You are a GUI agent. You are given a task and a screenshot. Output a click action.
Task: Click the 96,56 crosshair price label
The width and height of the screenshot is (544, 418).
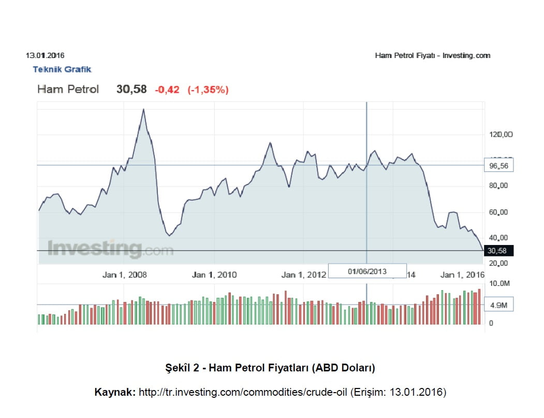click(498, 166)
